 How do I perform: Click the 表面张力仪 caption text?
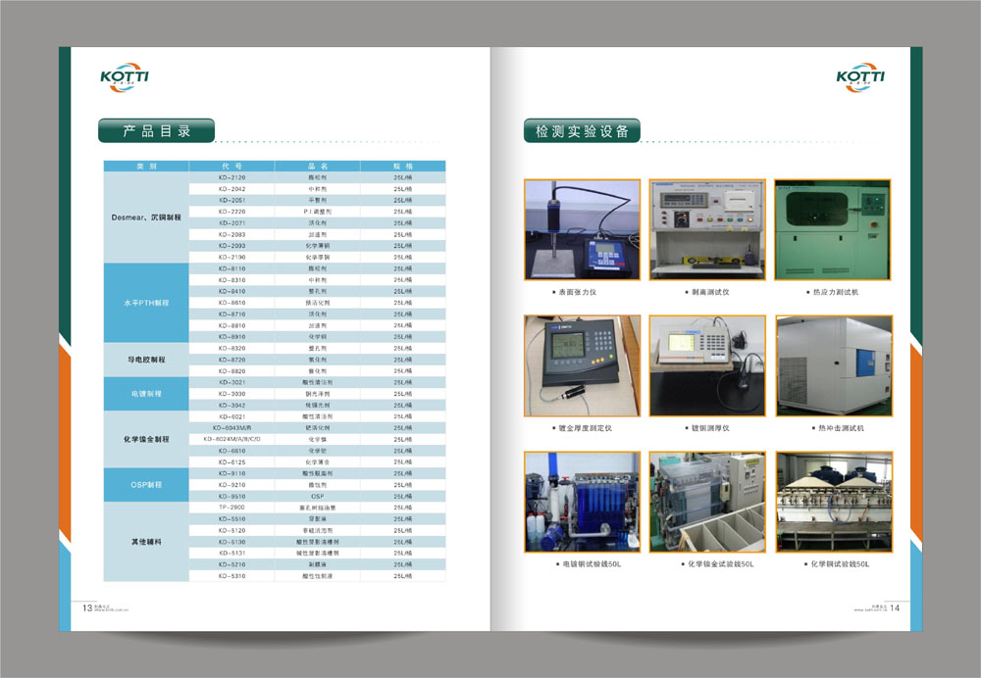pyautogui.click(x=578, y=292)
